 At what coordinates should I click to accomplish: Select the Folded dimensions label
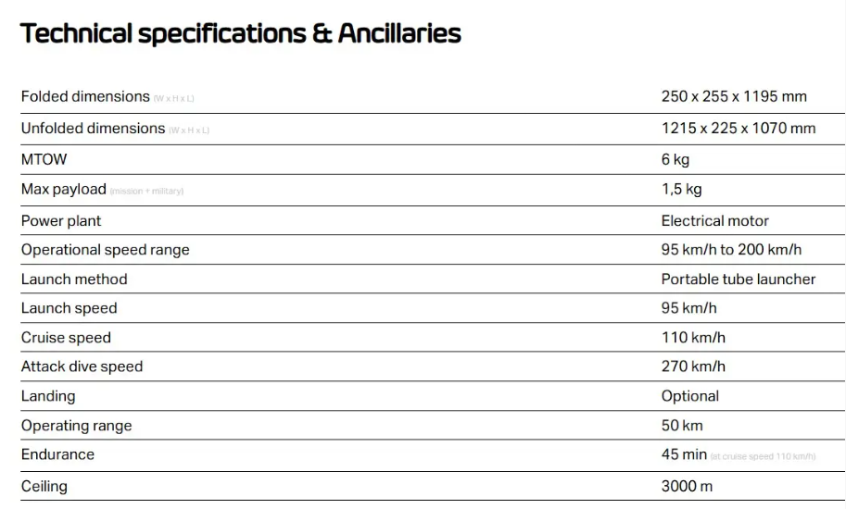click(x=85, y=96)
